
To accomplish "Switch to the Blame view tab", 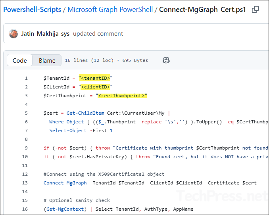I will coord(47,60).
